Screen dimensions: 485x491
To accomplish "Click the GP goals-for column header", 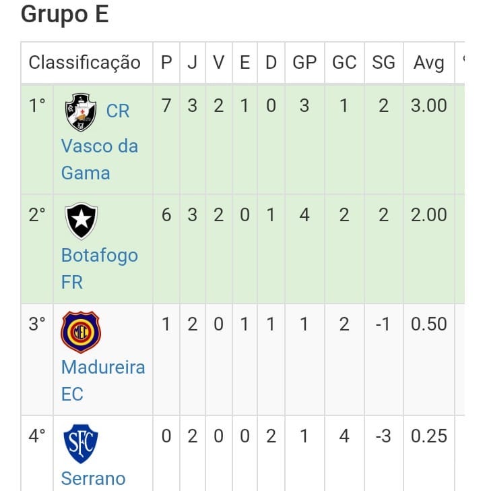I will click(304, 63).
